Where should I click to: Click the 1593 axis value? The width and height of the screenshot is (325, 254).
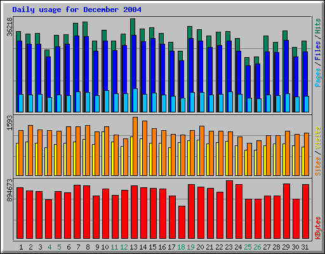(x=10, y=123)
